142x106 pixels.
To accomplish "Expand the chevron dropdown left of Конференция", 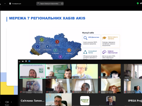I will [5, 4].
